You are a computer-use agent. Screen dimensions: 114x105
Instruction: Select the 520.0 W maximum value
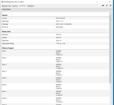pyautogui.click(x=58, y=41)
